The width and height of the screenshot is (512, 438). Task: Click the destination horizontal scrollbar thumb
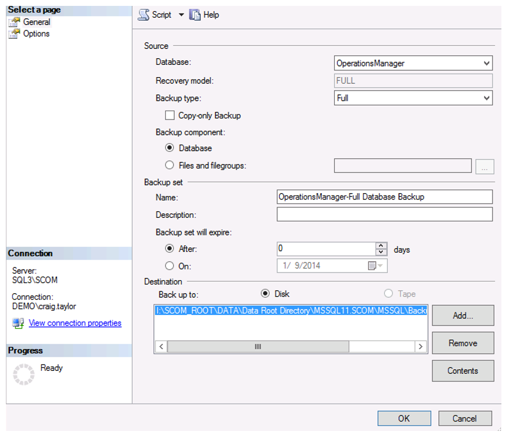(258, 347)
